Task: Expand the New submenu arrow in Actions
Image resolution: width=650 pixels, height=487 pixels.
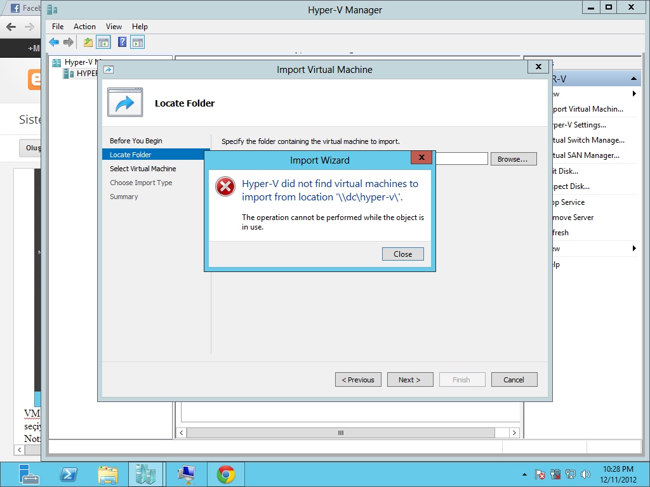Action: [633, 93]
